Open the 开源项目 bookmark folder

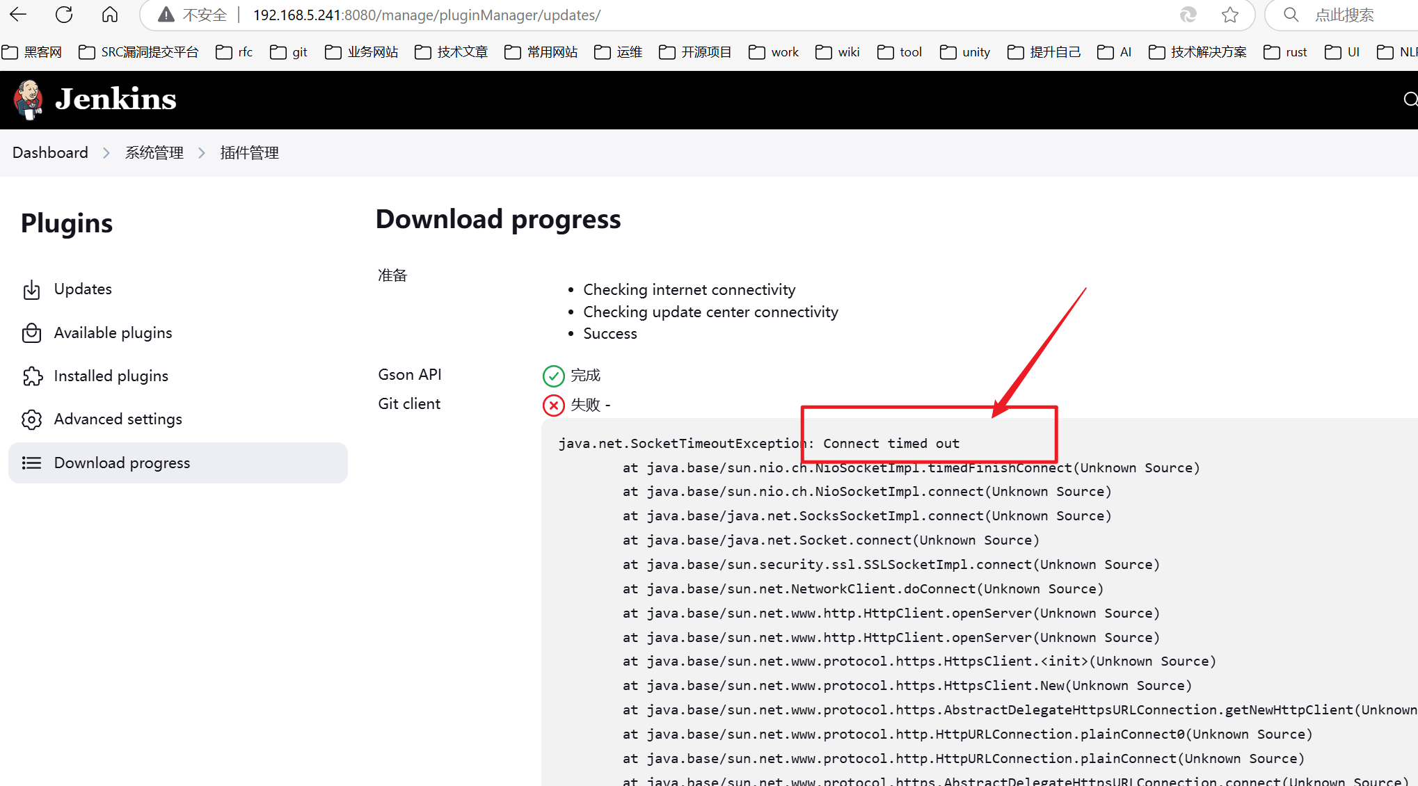click(695, 52)
